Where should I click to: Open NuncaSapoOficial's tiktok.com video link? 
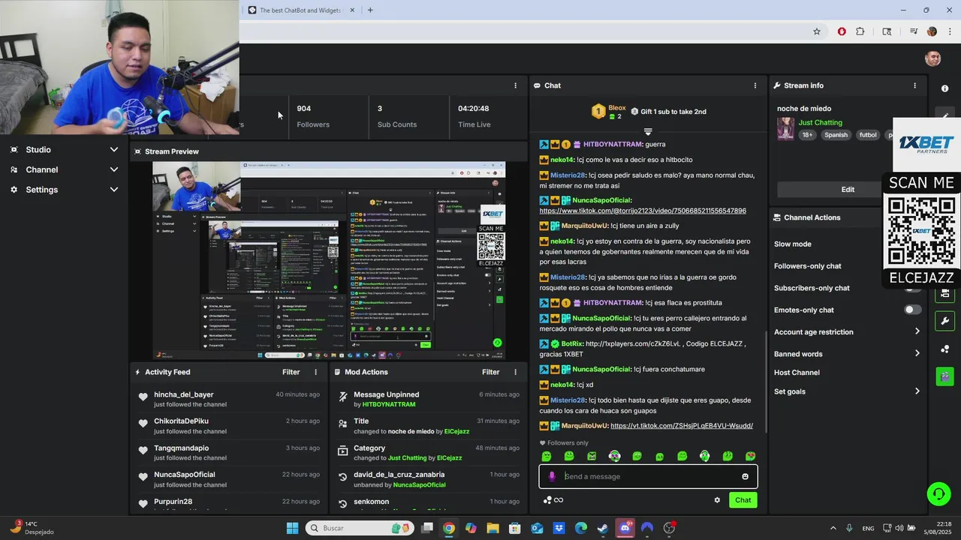[643, 211]
